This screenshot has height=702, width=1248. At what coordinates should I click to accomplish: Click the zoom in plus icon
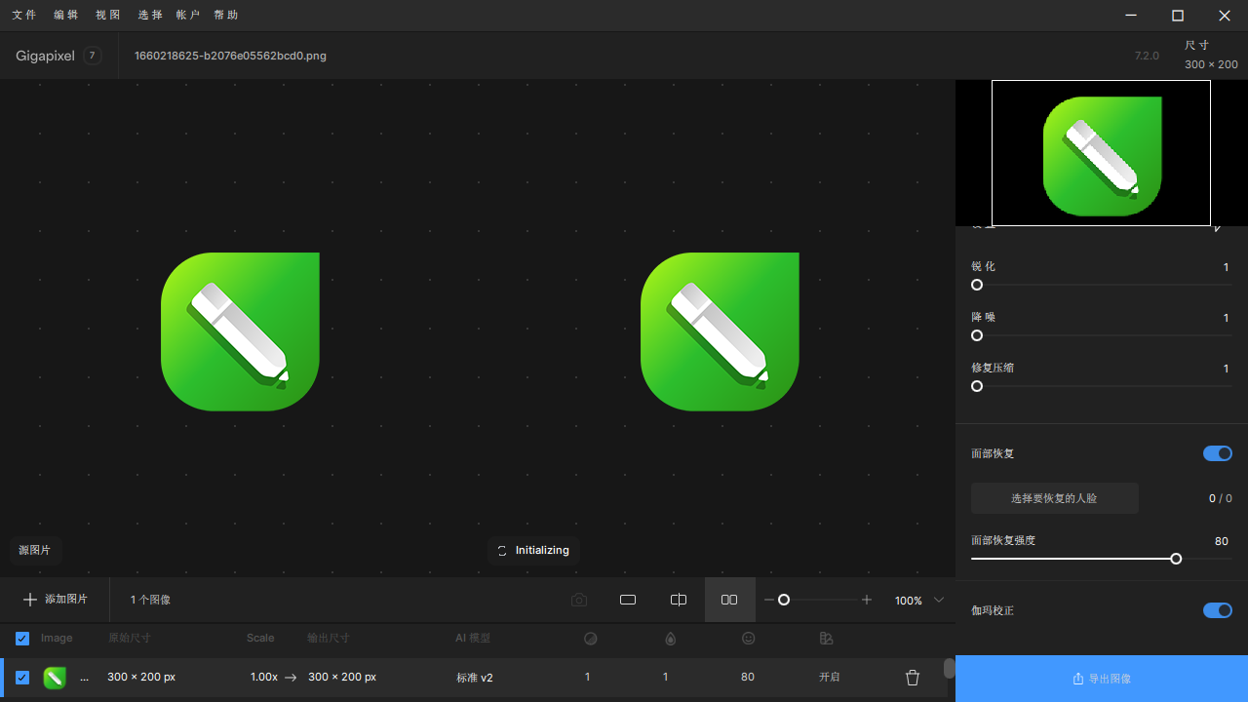(x=867, y=600)
